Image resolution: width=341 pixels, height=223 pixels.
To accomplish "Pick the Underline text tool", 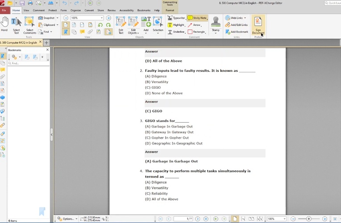I will point(176,32).
